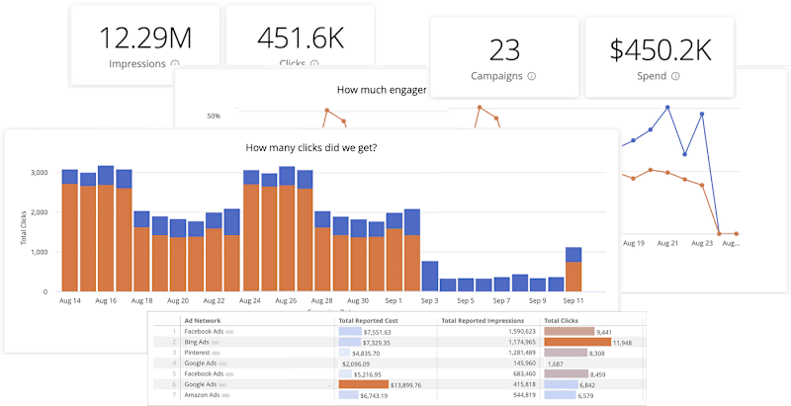The image size is (791, 406).
Task: Click the blue data point above Aug 23
Action: click(702, 114)
